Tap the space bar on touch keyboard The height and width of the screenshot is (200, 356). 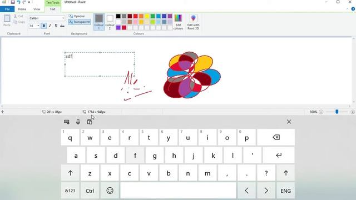pos(178,191)
